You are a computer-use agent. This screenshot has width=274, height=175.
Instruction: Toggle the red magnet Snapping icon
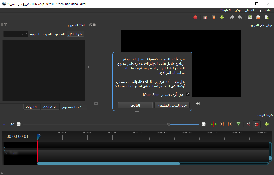pos(257,124)
